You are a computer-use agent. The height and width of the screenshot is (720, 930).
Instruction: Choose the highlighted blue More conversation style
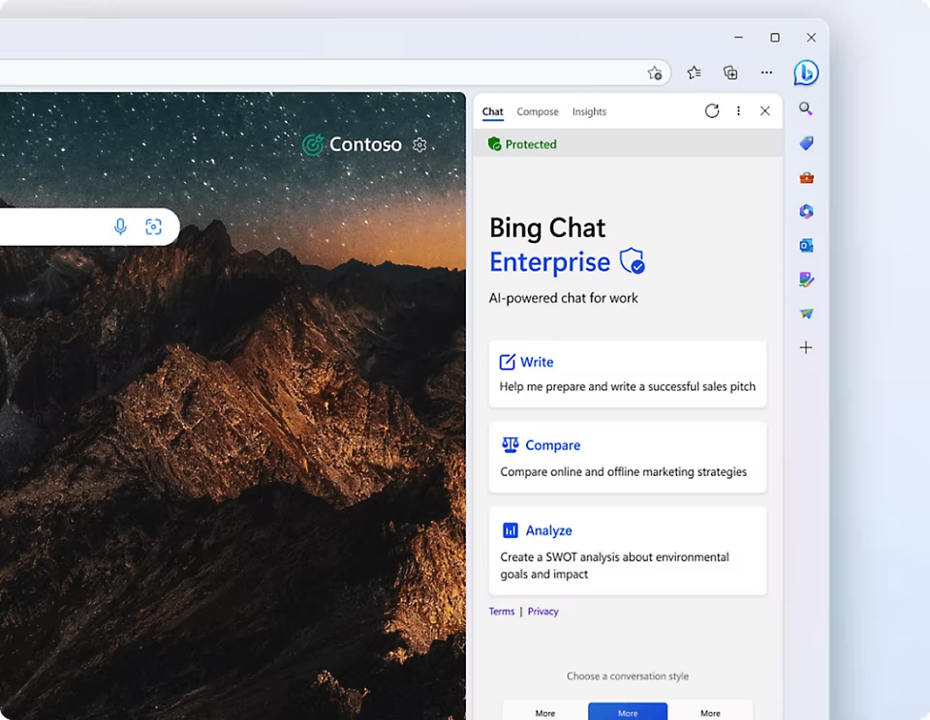628,711
